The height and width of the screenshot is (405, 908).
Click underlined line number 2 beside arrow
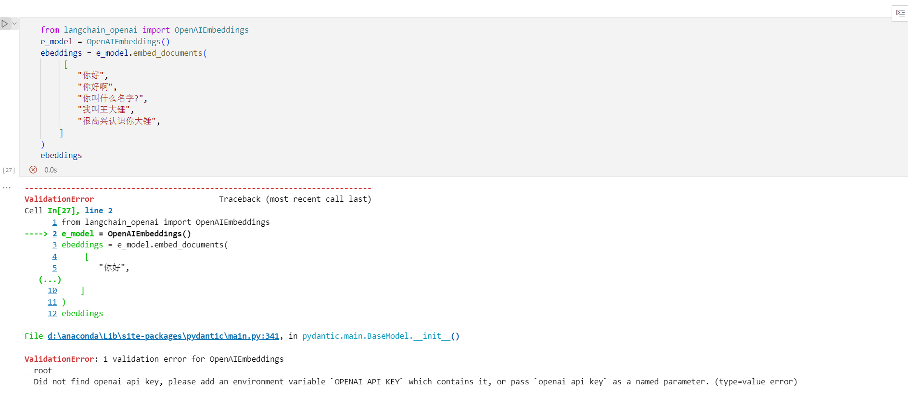54,233
